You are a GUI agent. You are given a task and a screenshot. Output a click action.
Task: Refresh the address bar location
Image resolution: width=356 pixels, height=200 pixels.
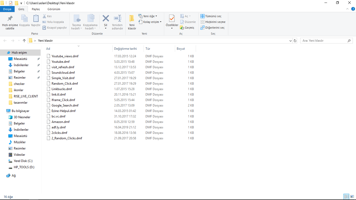pyautogui.click(x=295, y=41)
